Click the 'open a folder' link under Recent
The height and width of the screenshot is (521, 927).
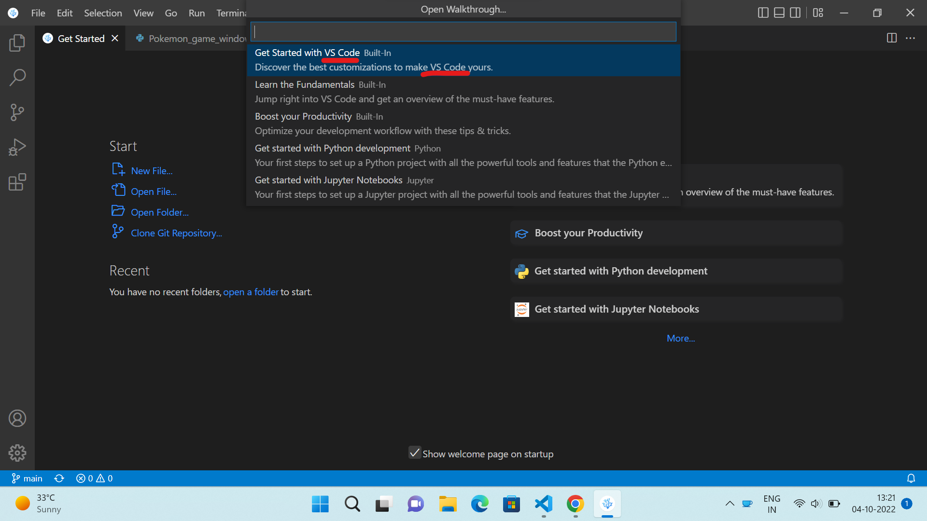pos(251,292)
